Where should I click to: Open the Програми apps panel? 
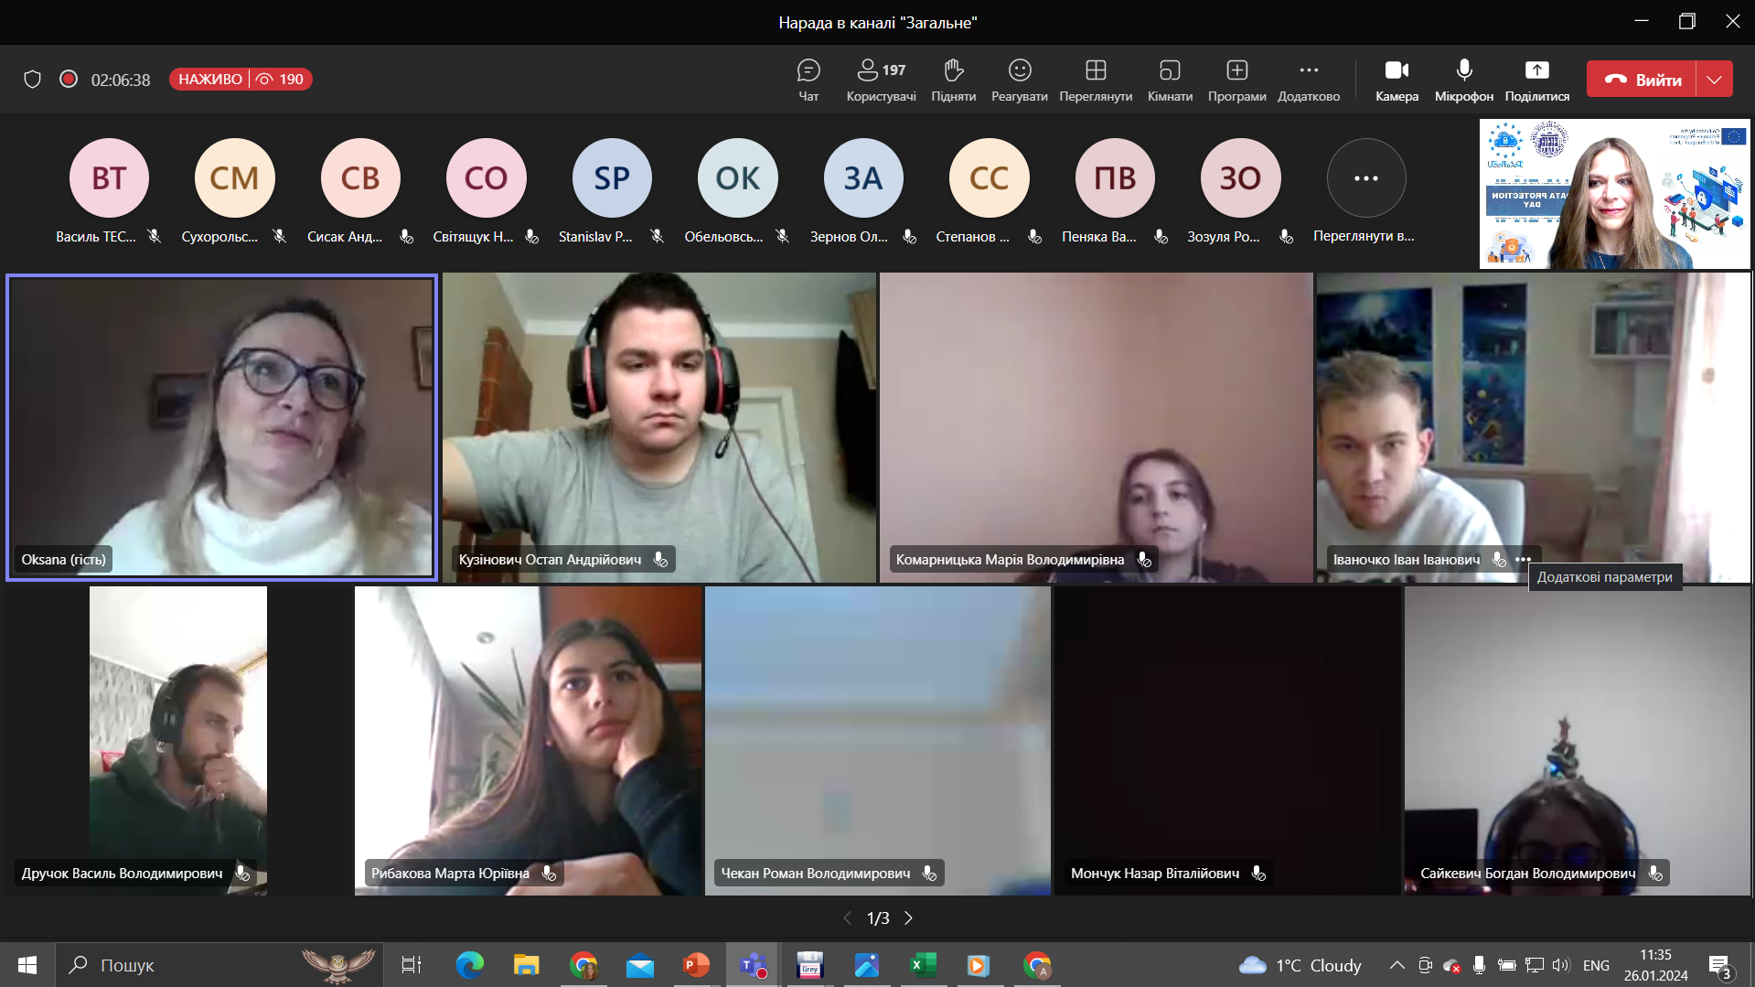click(1236, 80)
